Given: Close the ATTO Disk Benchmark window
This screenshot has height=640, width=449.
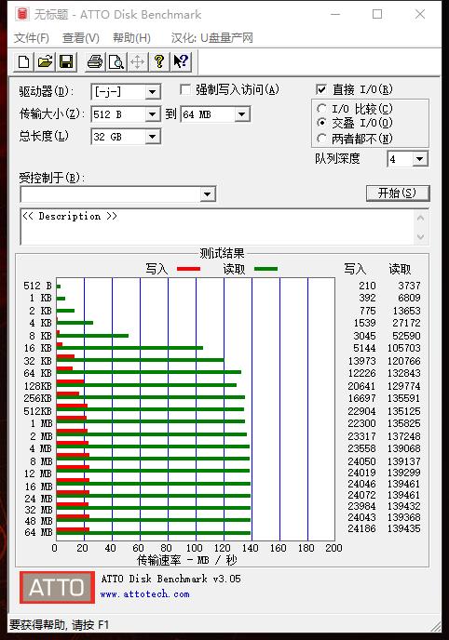Looking at the screenshot, I should tap(420, 14).
